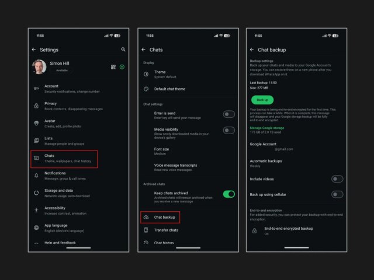Tap the green add account icon
The width and height of the screenshot is (374, 280).
coord(122,67)
